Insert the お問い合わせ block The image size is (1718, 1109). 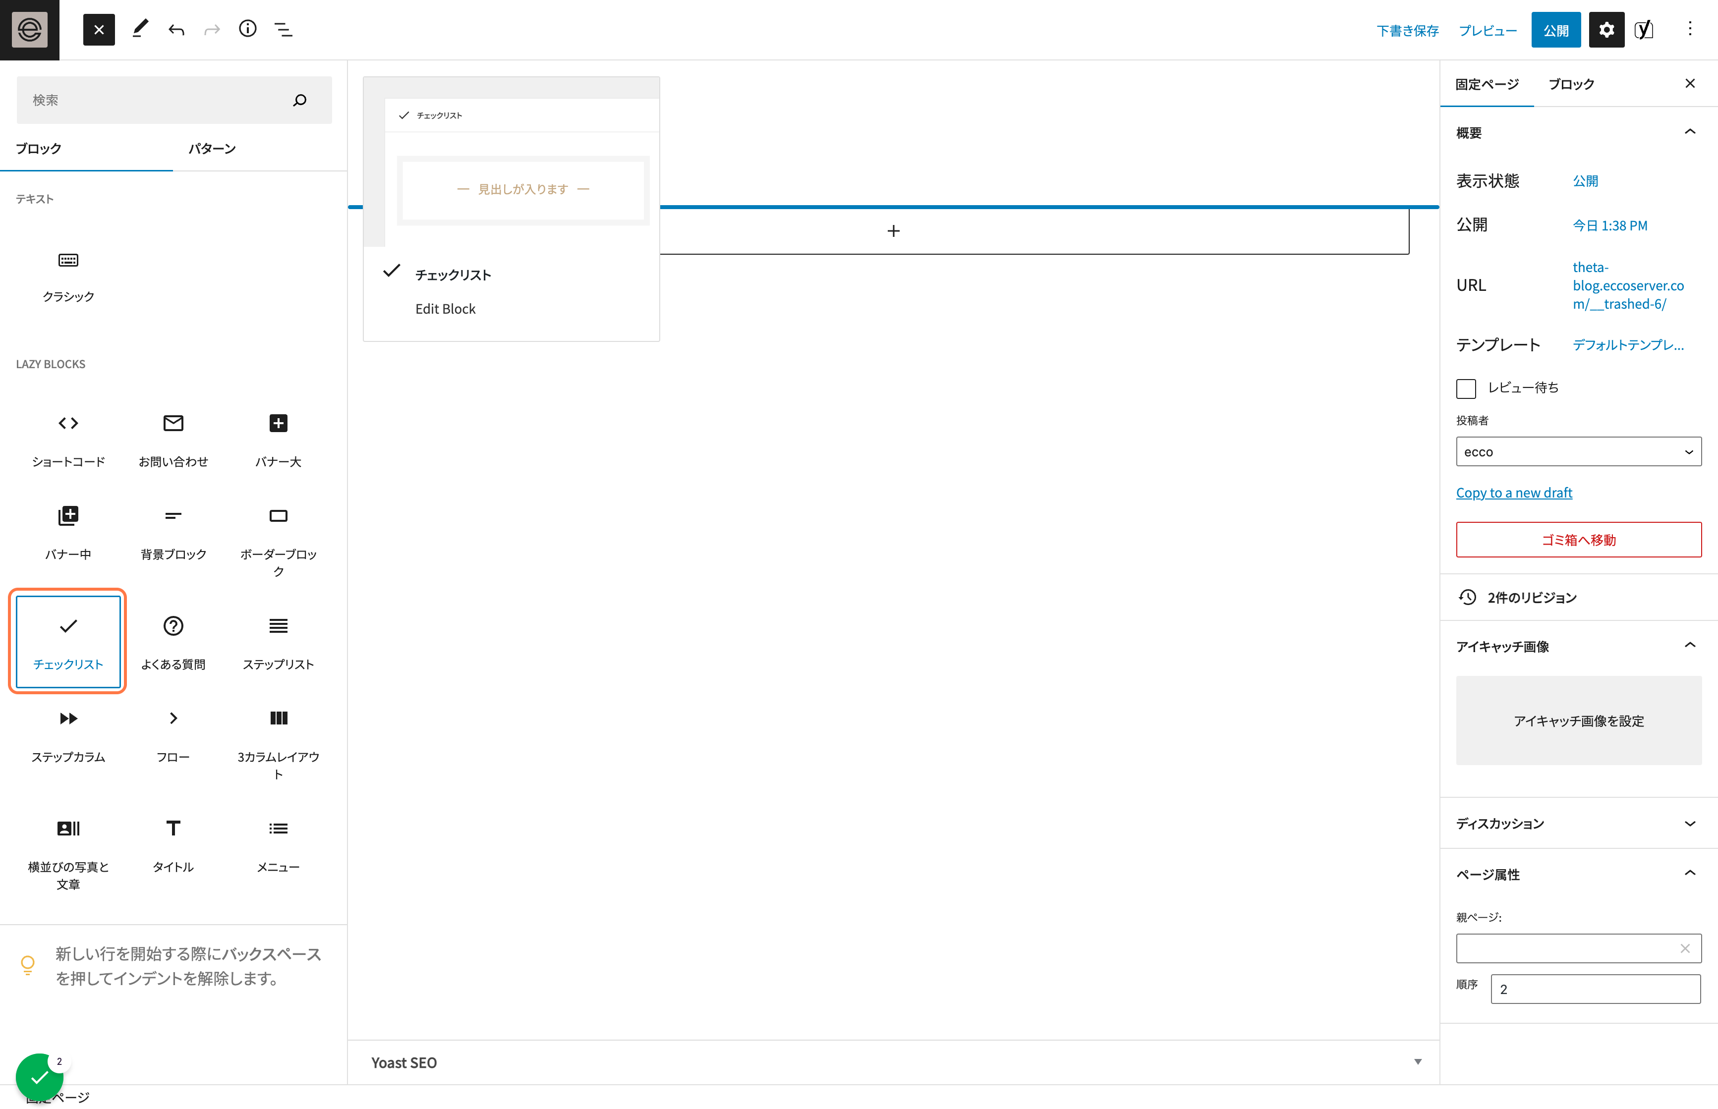(173, 440)
